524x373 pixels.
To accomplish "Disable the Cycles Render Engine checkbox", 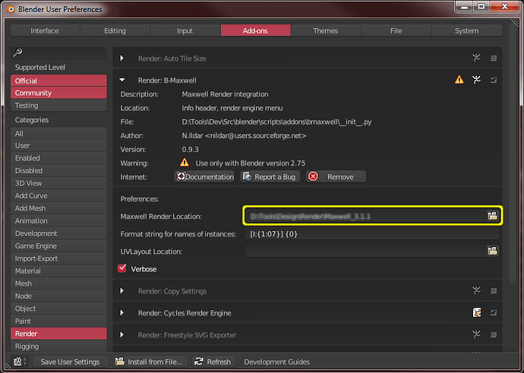I will pos(494,312).
